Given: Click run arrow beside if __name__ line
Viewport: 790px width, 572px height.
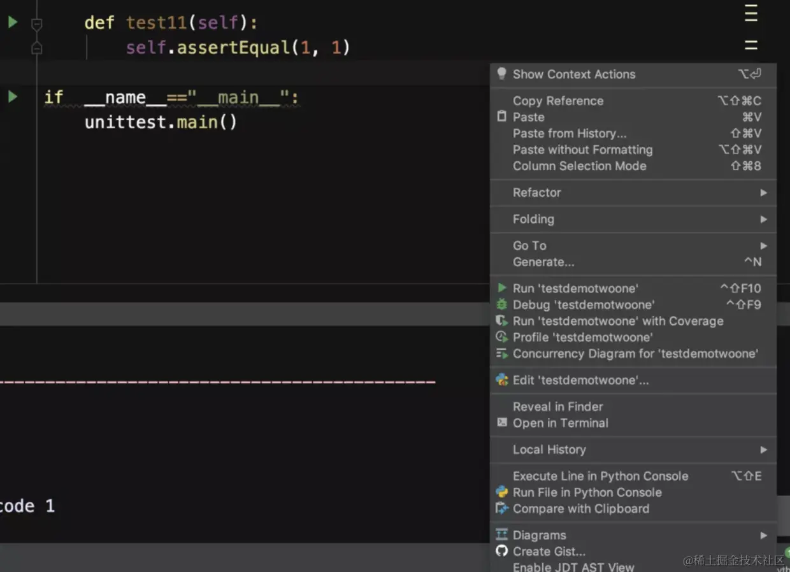Looking at the screenshot, I should click(13, 97).
